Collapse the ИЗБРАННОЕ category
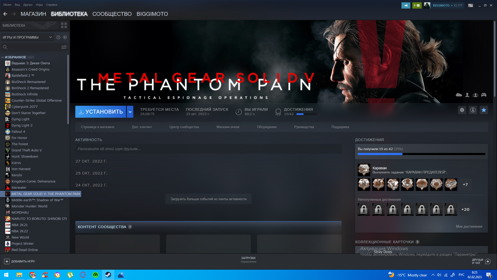The height and width of the screenshot is (280, 497). (3, 57)
